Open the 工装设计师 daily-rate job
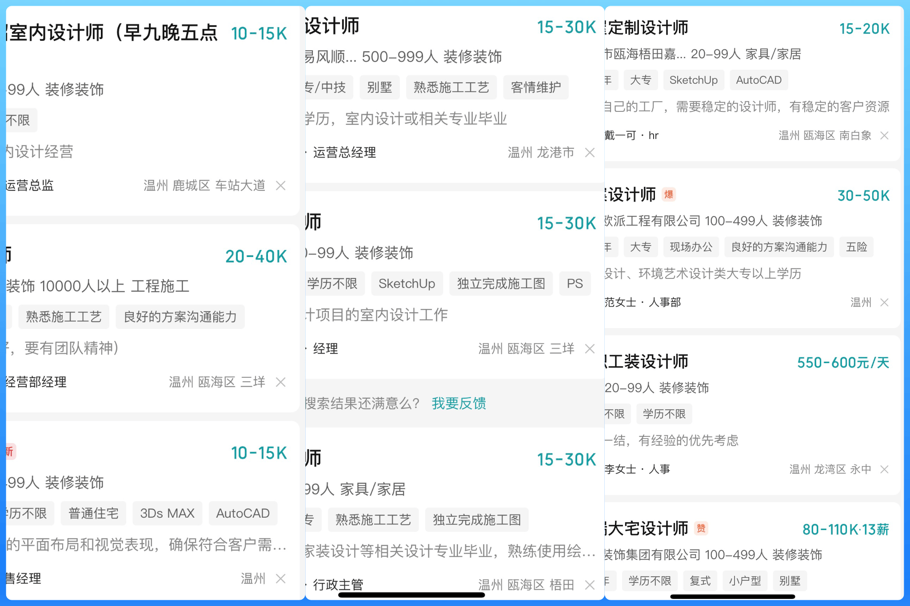The image size is (910, 606). 647,362
